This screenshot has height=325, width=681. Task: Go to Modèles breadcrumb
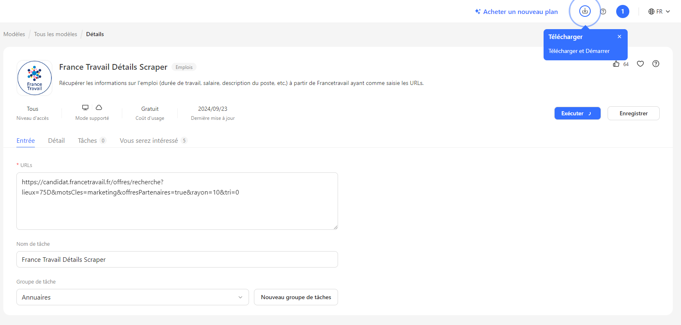pyautogui.click(x=14, y=34)
